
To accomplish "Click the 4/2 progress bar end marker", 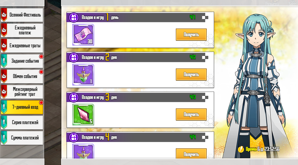I will coord(205,57).
